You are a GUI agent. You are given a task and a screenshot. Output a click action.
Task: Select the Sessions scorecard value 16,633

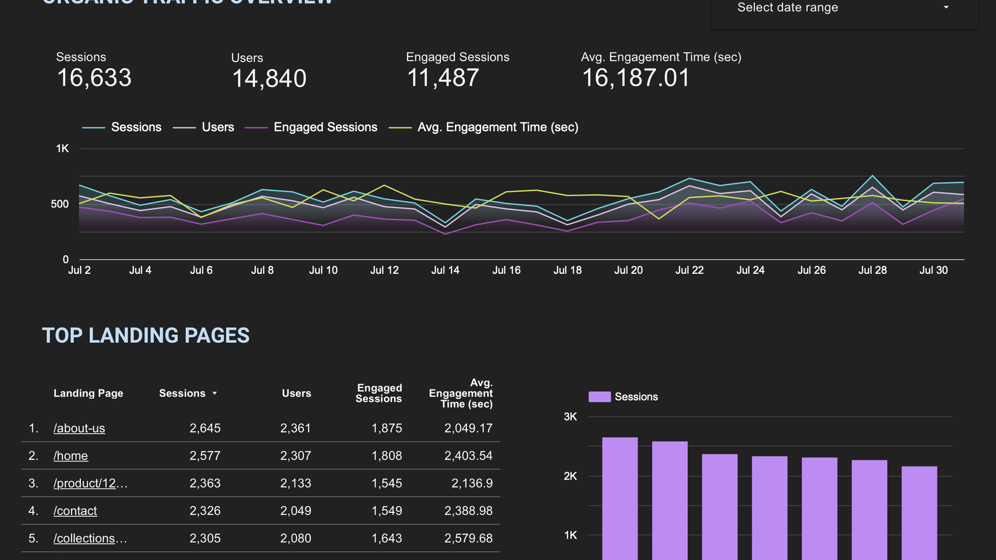click(94, 78)
